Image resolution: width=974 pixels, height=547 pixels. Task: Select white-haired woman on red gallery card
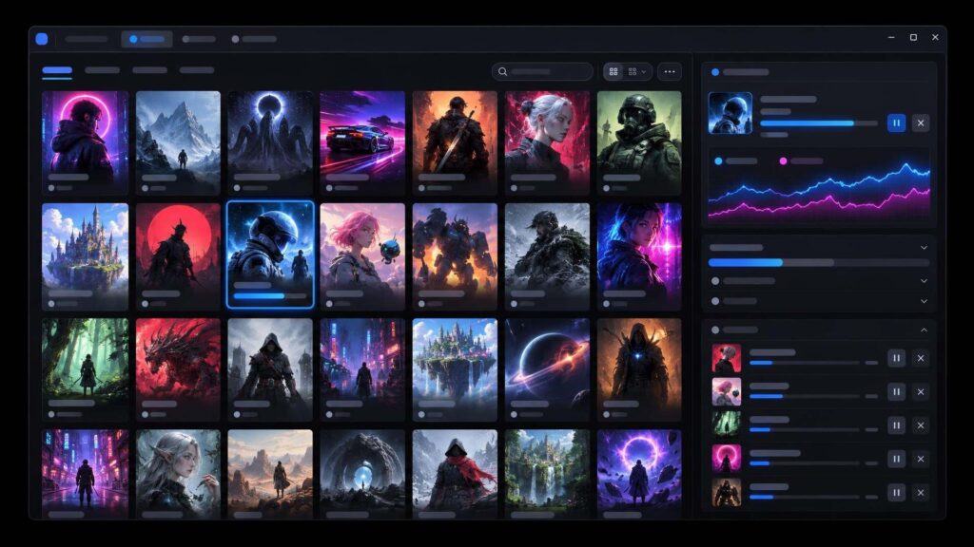(547, 142)
